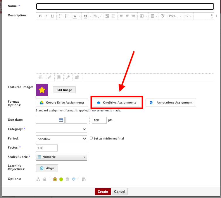The image size is (221, 198).
Task: Center-align description text
Action: pyautogui.click(x=127, y=16)
